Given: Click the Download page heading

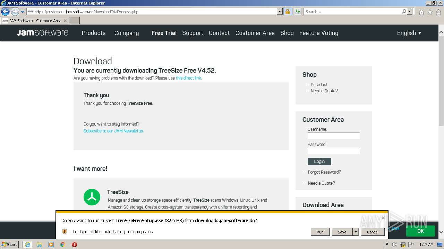Looking at the screenshot, I should [x=93, y=61].
